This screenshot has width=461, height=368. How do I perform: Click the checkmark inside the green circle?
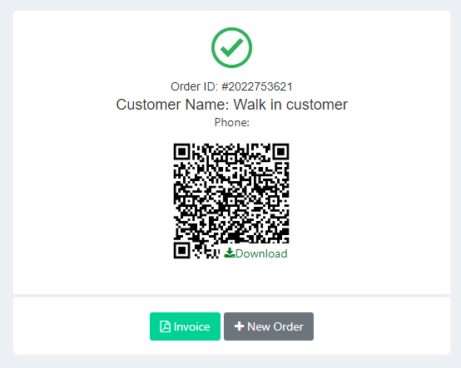click(x=231, y=47)
